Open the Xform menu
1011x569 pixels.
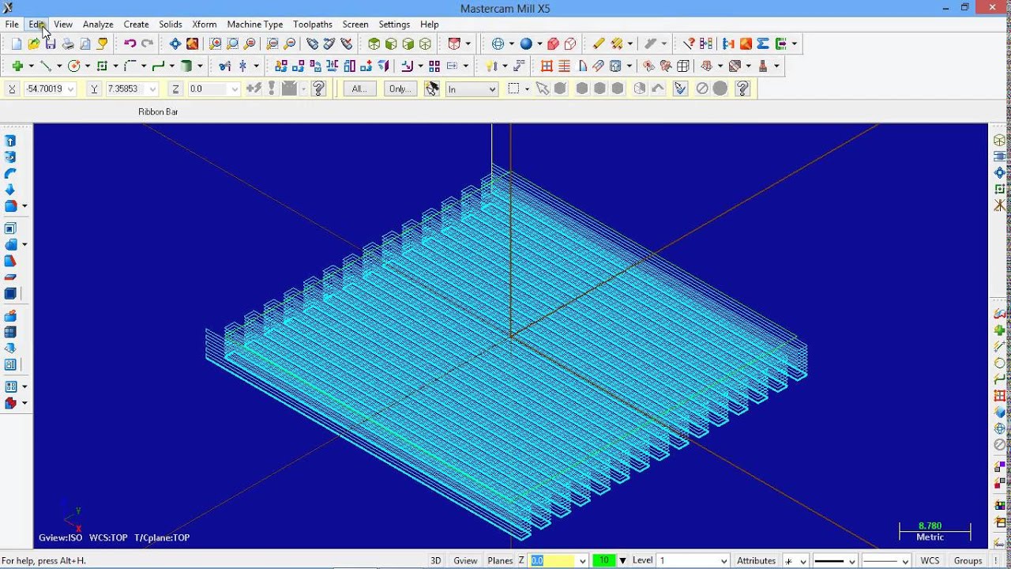(x=205, y=24)
